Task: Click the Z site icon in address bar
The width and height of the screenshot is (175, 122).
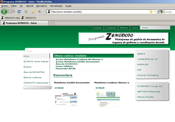Action: 49,12
